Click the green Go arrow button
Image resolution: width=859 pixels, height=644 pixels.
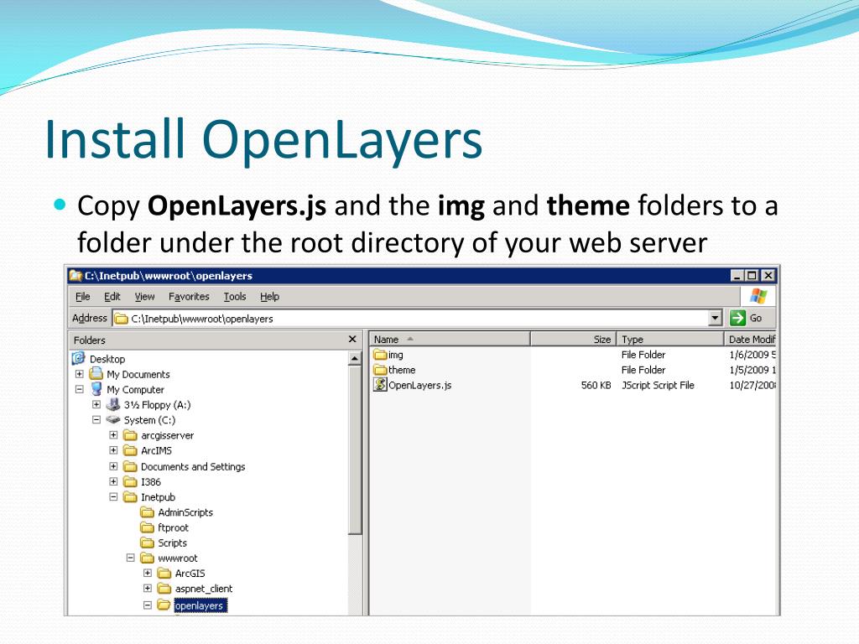tap(738, 318)
